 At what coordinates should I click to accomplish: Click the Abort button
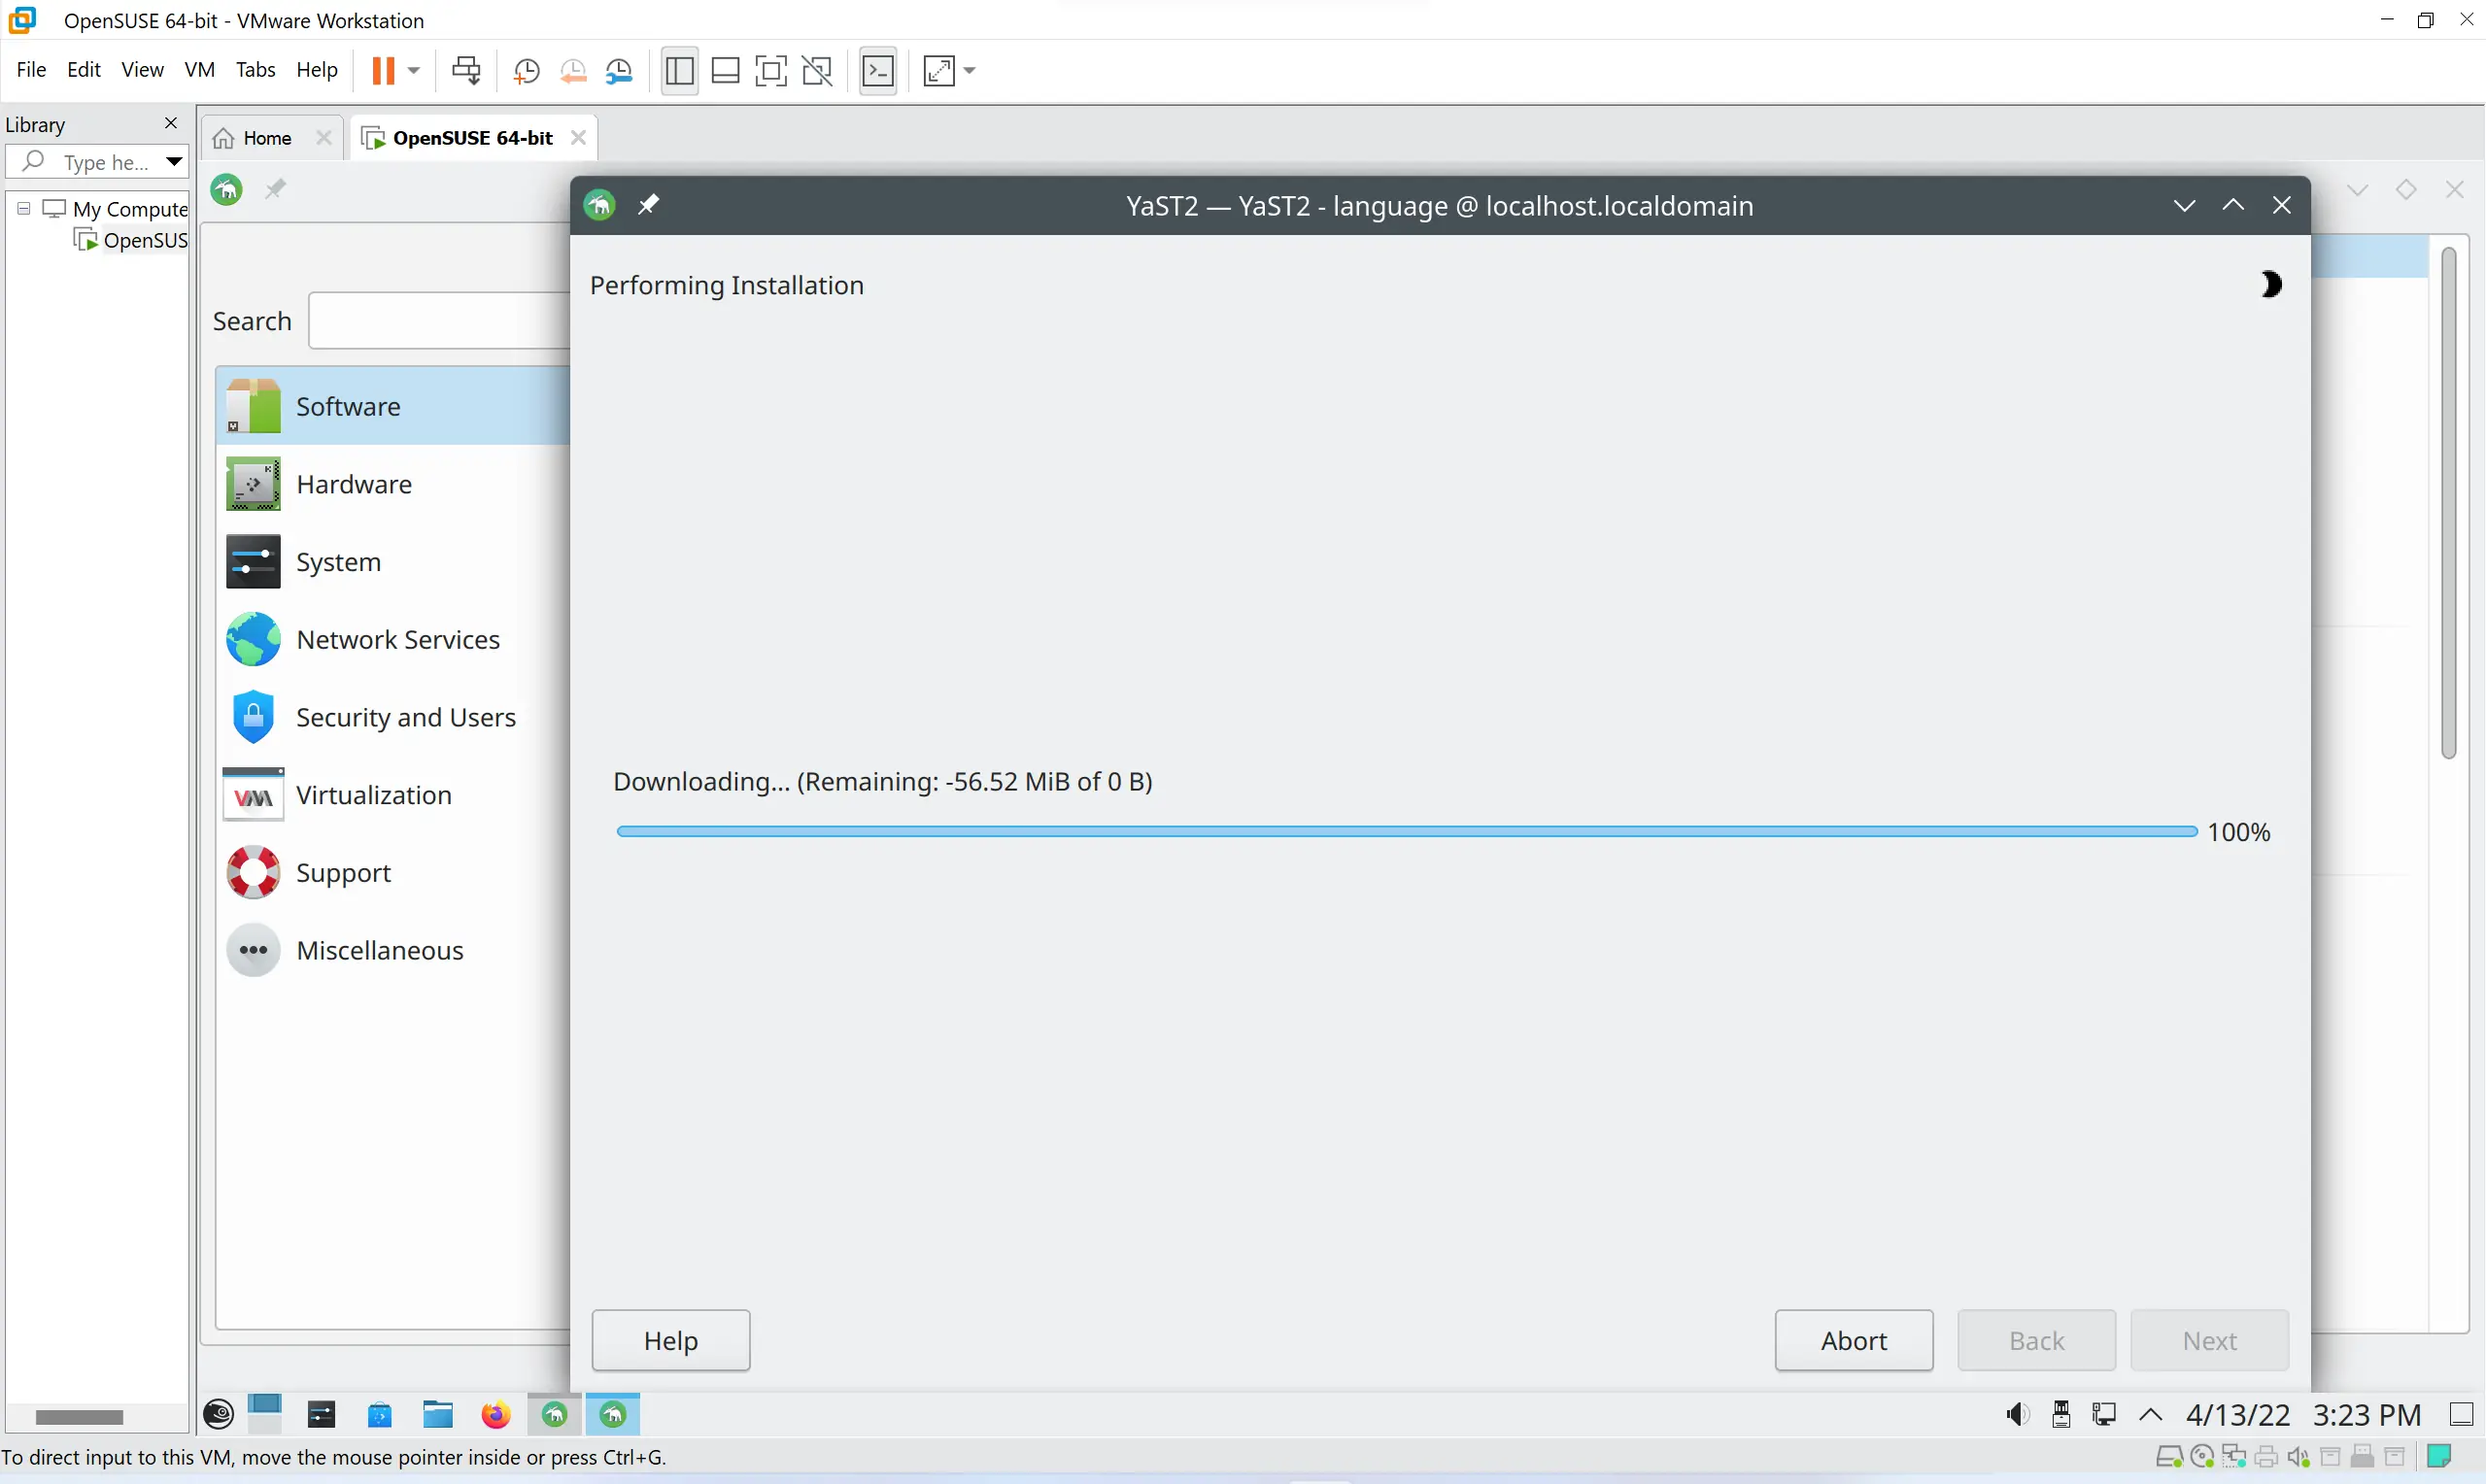(x=1853, y=1340)
